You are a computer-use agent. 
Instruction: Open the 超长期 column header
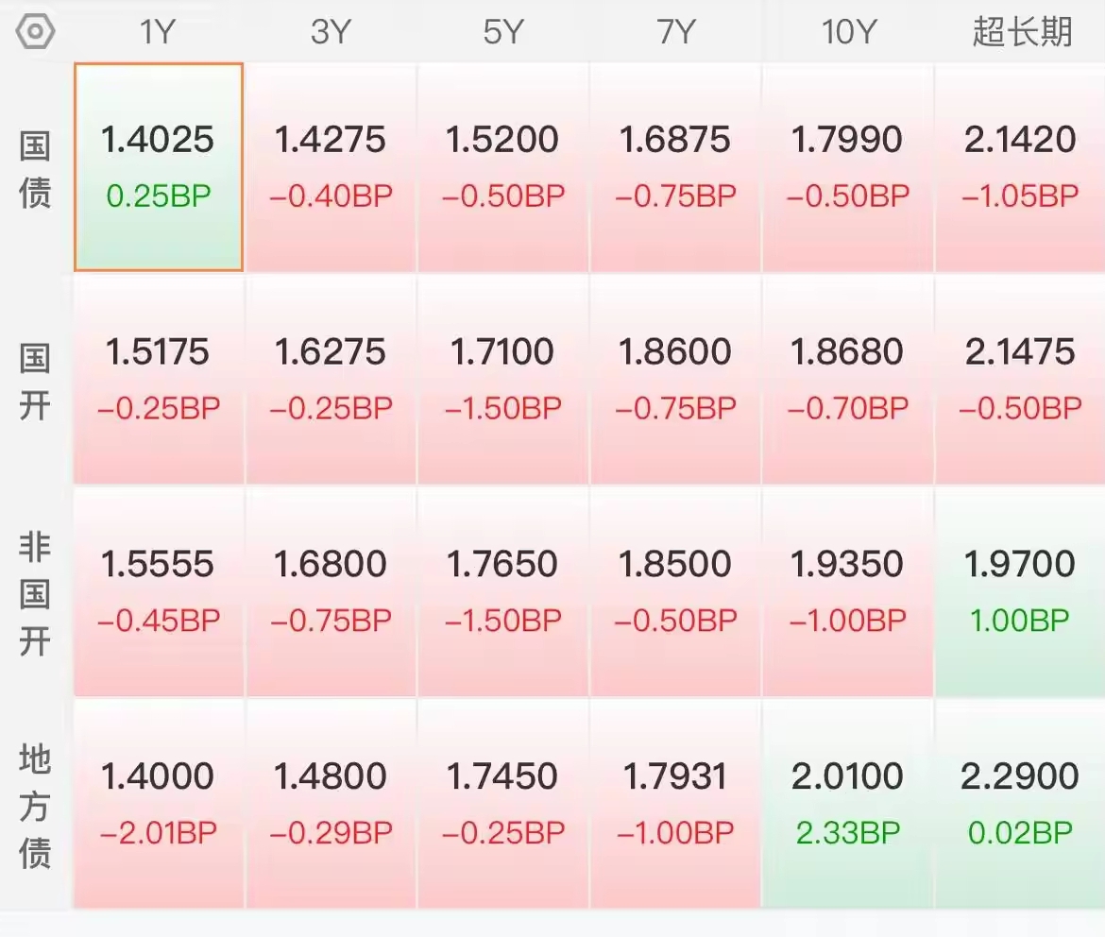click(x=1022, y=32)
